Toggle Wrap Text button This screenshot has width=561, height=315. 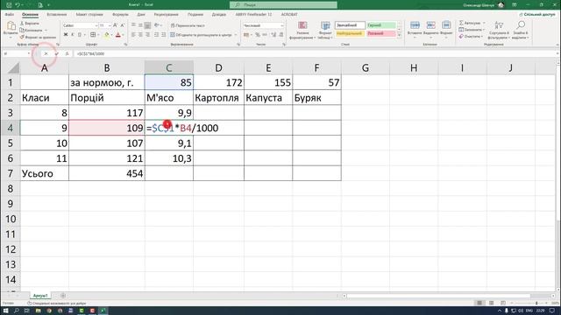click(x=188, y=25)
